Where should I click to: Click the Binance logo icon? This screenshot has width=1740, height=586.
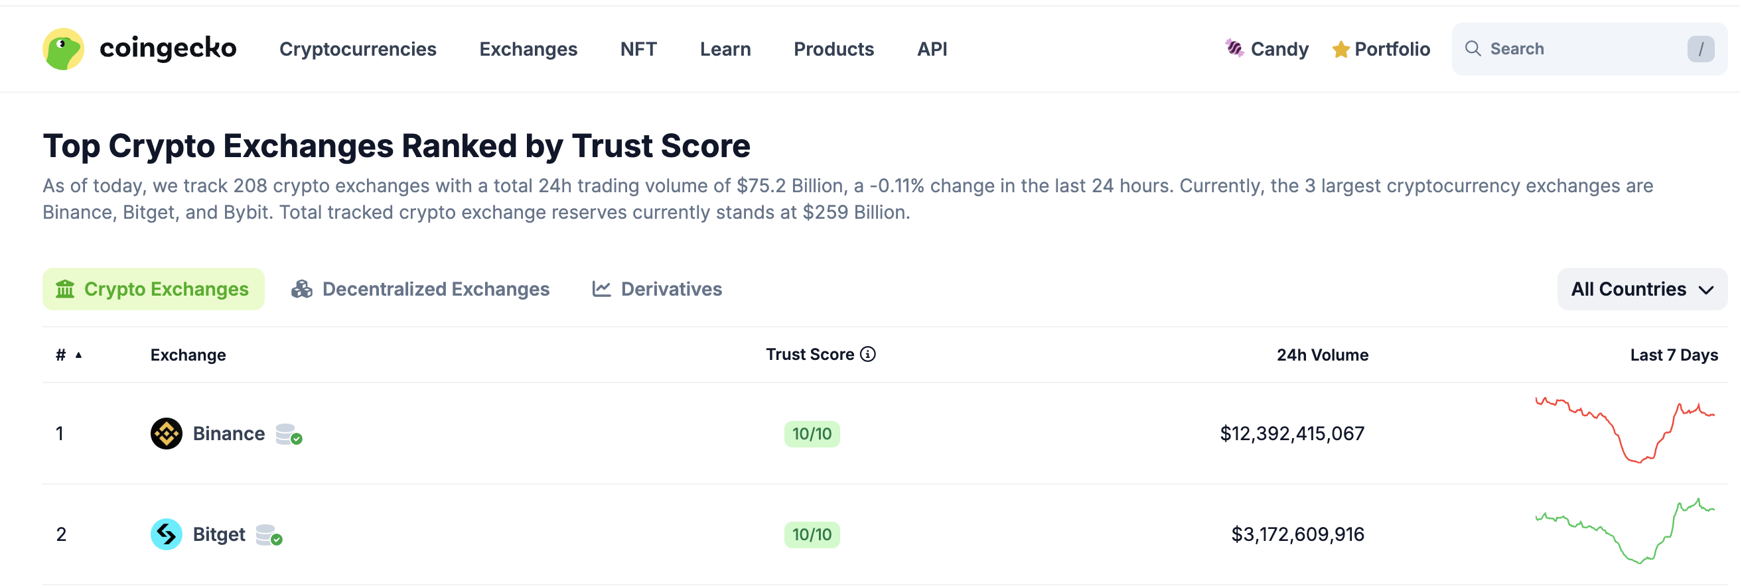coord(166,434)
